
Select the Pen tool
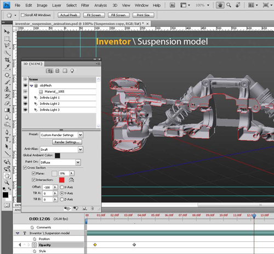pyautogui.click(x=7, y=132)
